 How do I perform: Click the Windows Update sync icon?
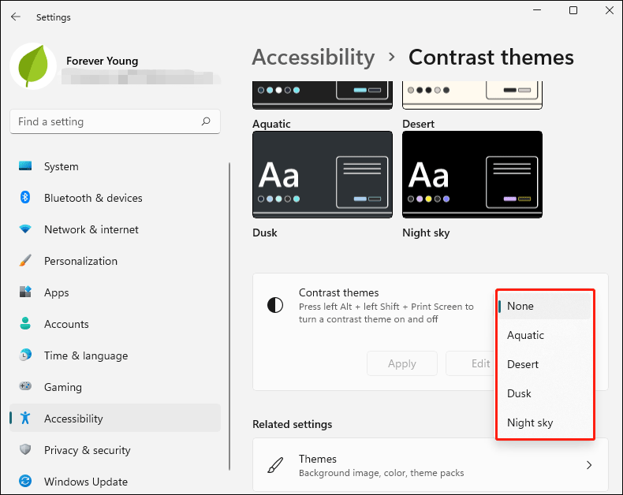[x=25, y=481]
